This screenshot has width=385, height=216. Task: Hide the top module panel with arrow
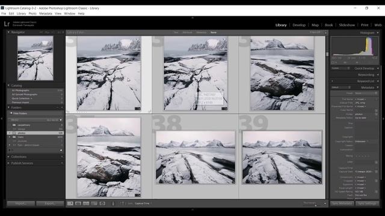click(x=192, y=17)
